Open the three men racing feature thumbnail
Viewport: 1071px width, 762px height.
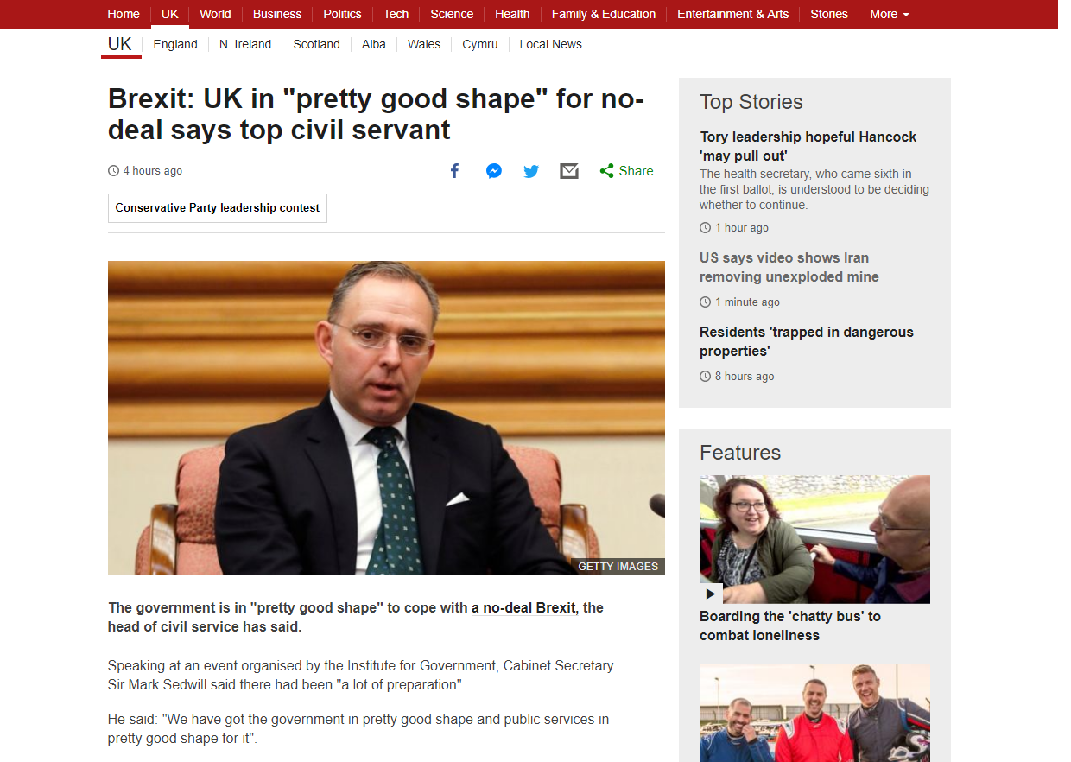coord(814,713)
